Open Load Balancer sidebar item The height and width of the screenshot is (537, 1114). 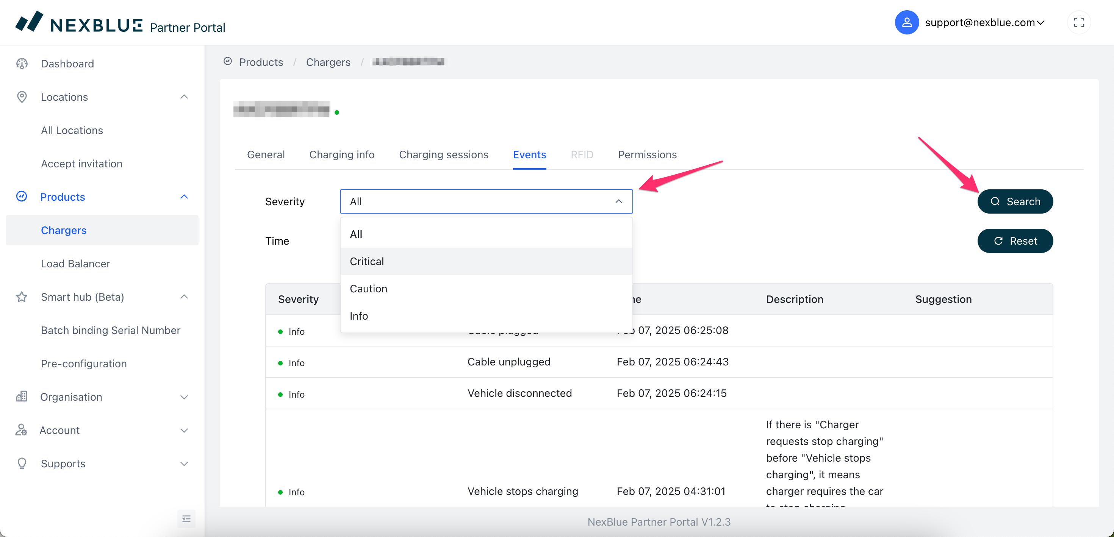coord(75,263)
